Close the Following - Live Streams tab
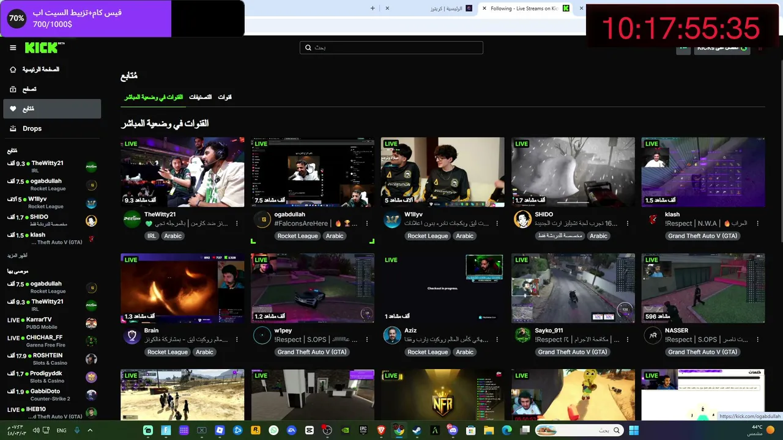 (484, 8)
